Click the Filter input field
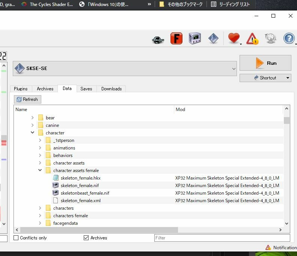Screen dimensions: 297x256 (x=222, y=238)
